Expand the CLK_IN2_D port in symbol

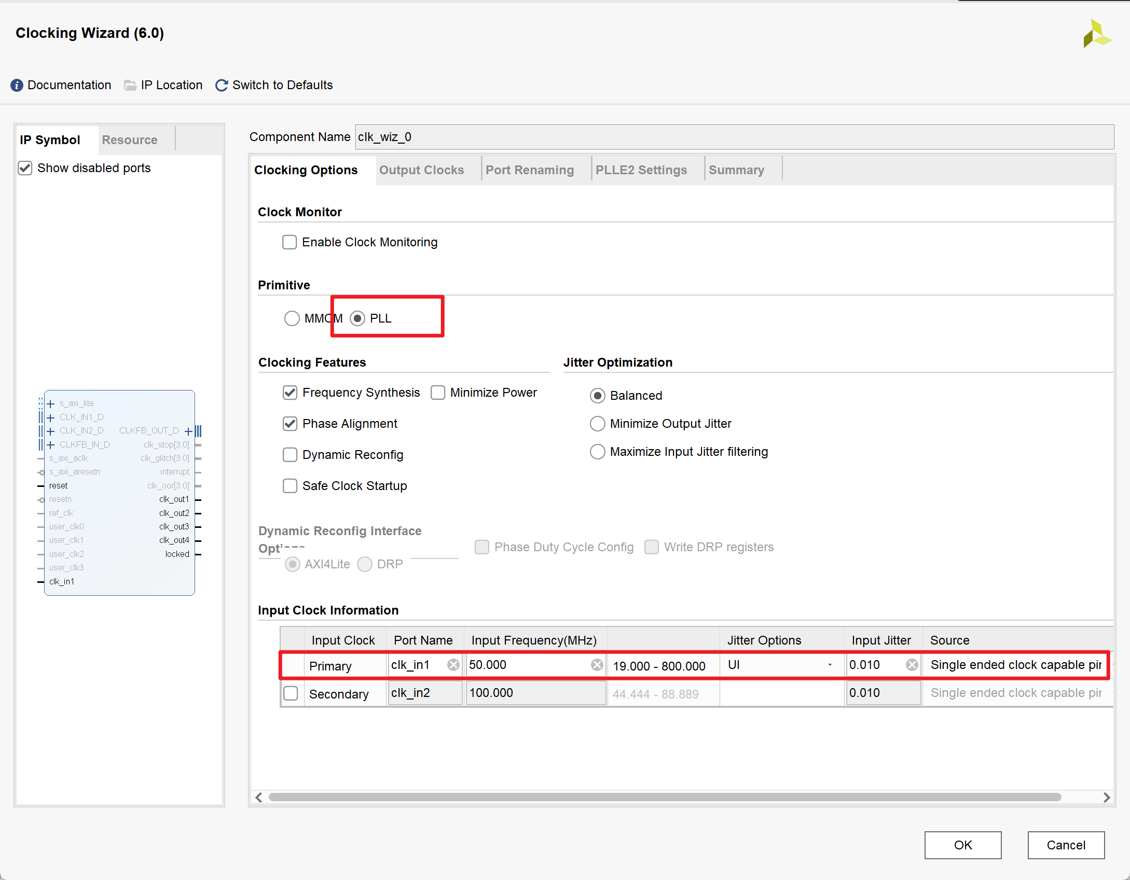pos(51,431)
